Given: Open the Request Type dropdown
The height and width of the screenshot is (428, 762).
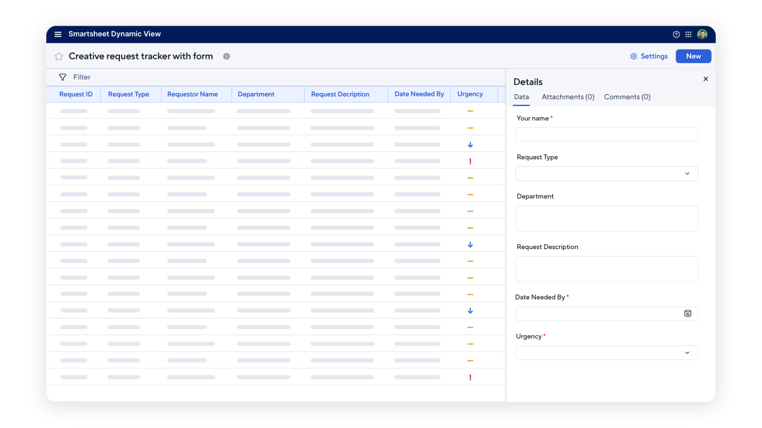Looking at the screenshot, I should 606,173.
